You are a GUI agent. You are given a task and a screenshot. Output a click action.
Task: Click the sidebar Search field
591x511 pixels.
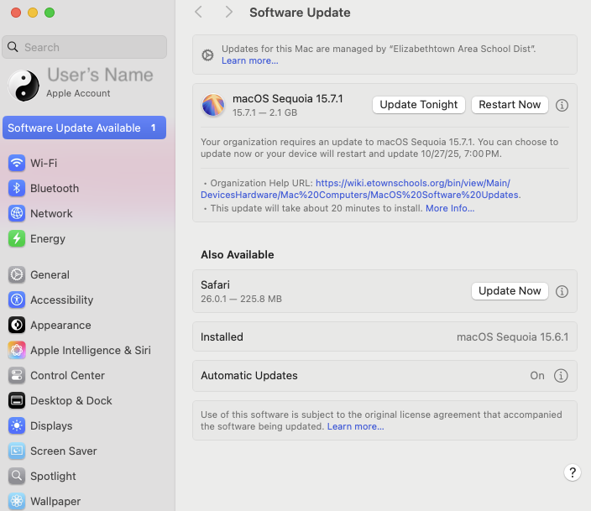tap(84, 47)
